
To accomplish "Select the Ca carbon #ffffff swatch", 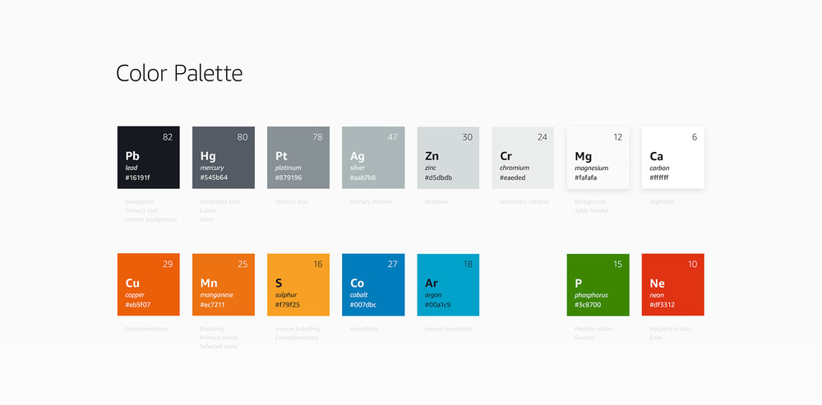I will pos(673,157).
